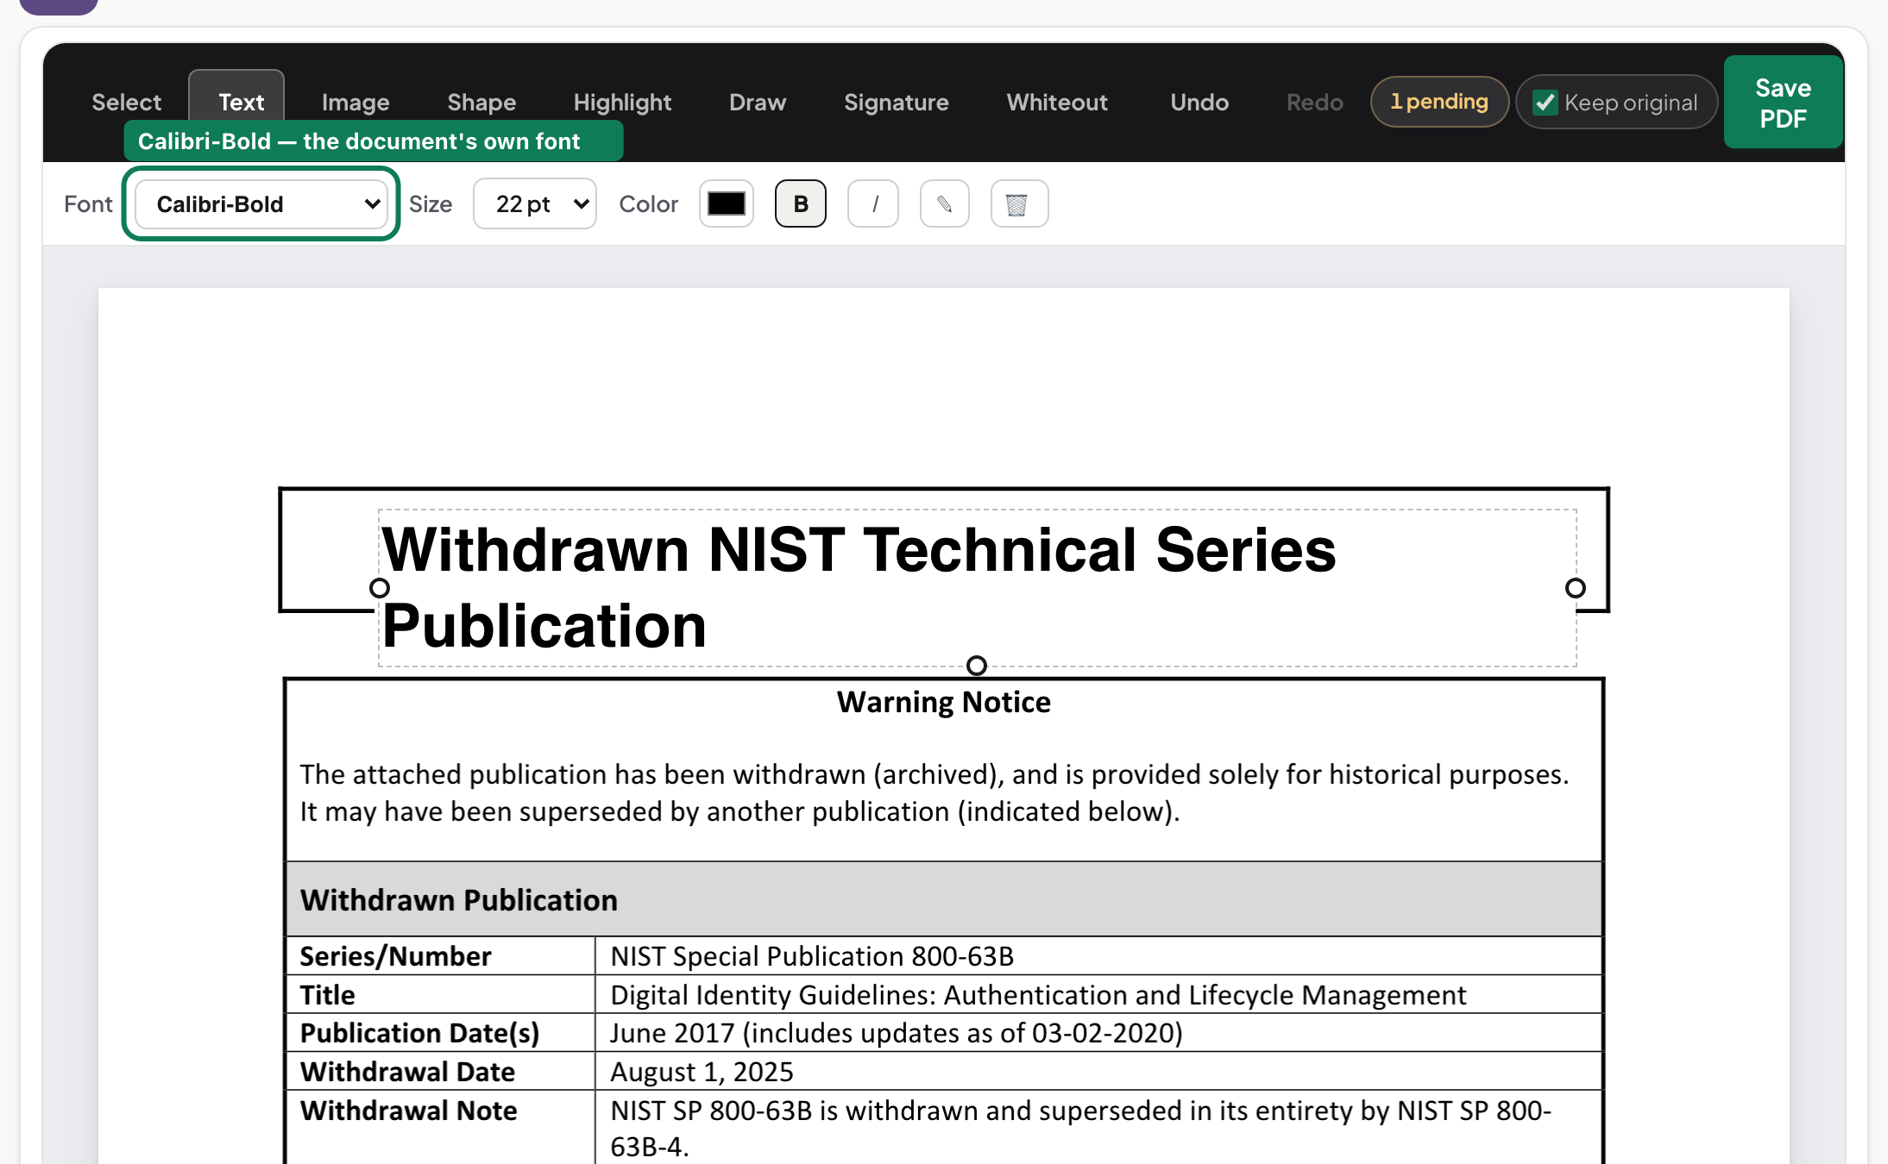
Task: View the 1 pending changes badge
Action: click(x=1439, y=102)
